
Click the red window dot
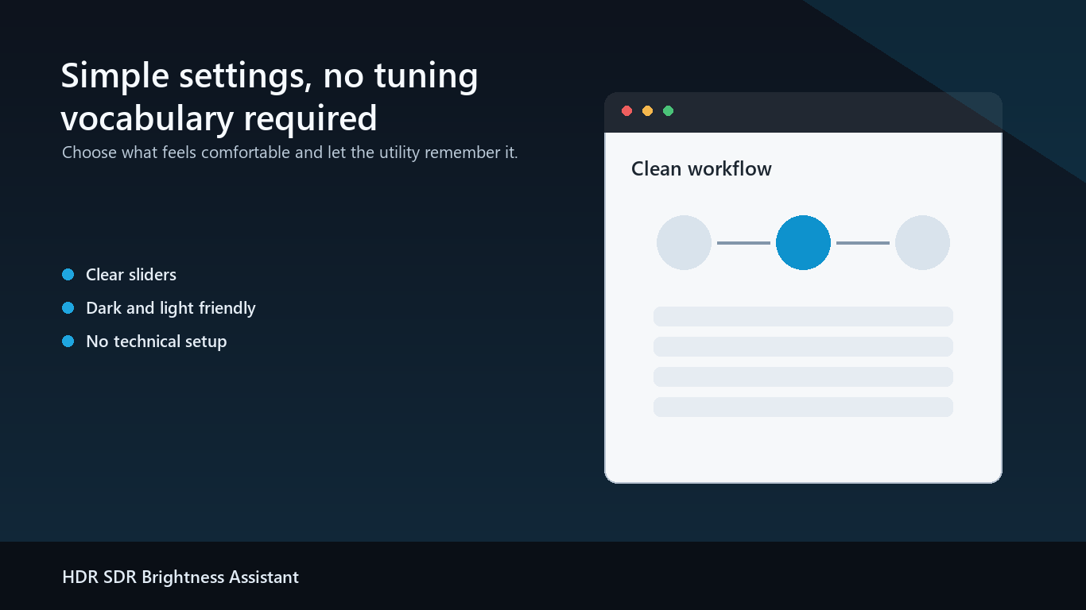pyautogui.click(x=626, y=111)
